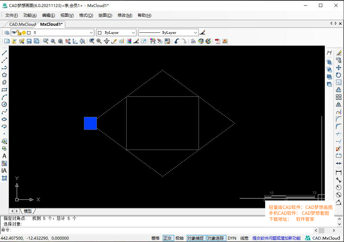Viewport: 344px width, 242px height.
Task: Click the Save icon in top toolbar
Action: [x=29, y=41]
